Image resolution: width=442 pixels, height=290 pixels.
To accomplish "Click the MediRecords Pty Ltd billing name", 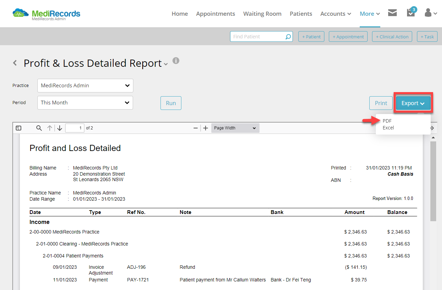I will (x=95, y=168).
